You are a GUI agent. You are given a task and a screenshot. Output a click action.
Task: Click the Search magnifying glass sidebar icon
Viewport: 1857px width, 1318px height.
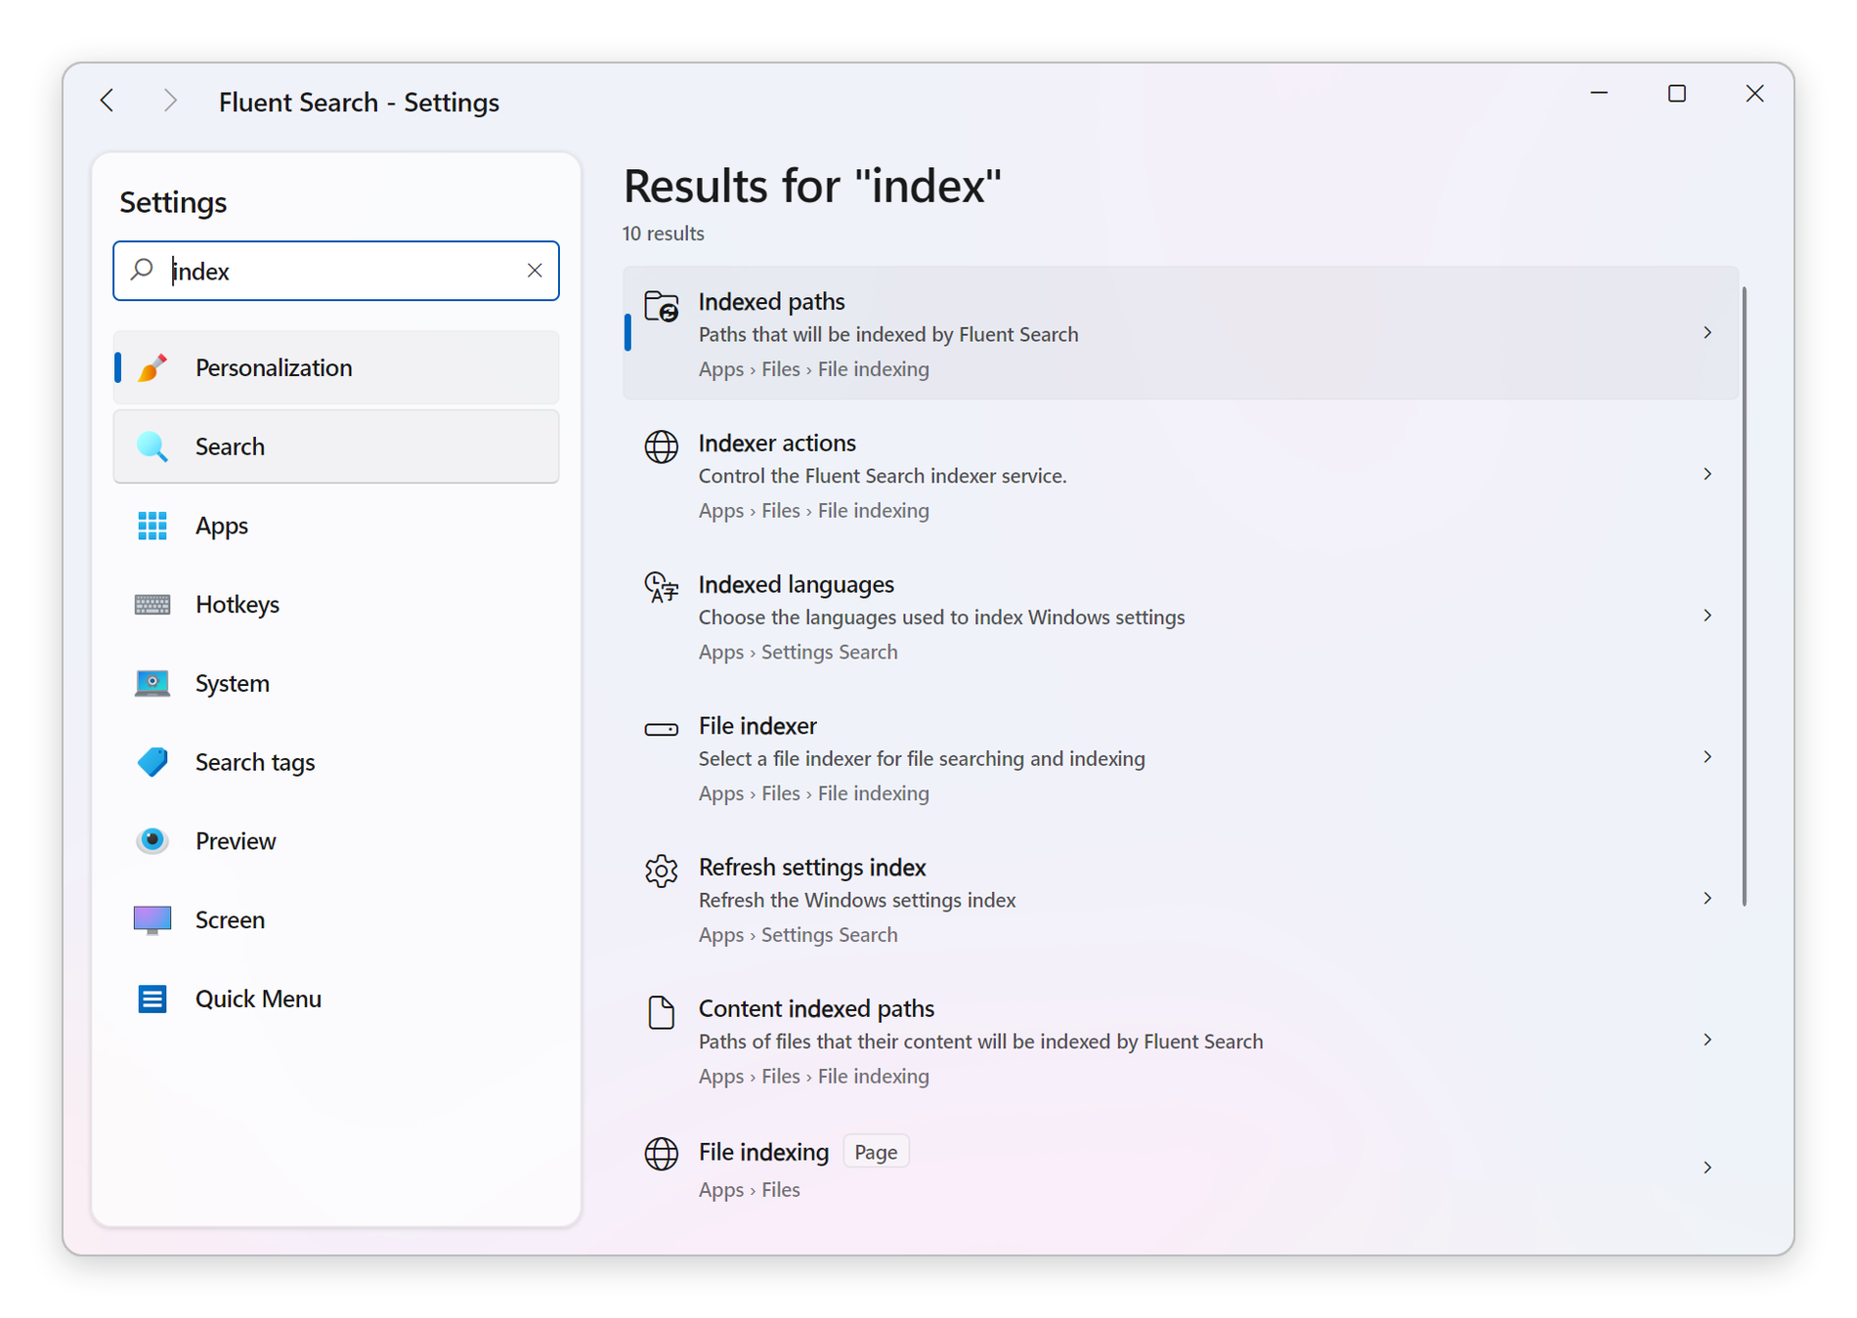coord(152,446)
